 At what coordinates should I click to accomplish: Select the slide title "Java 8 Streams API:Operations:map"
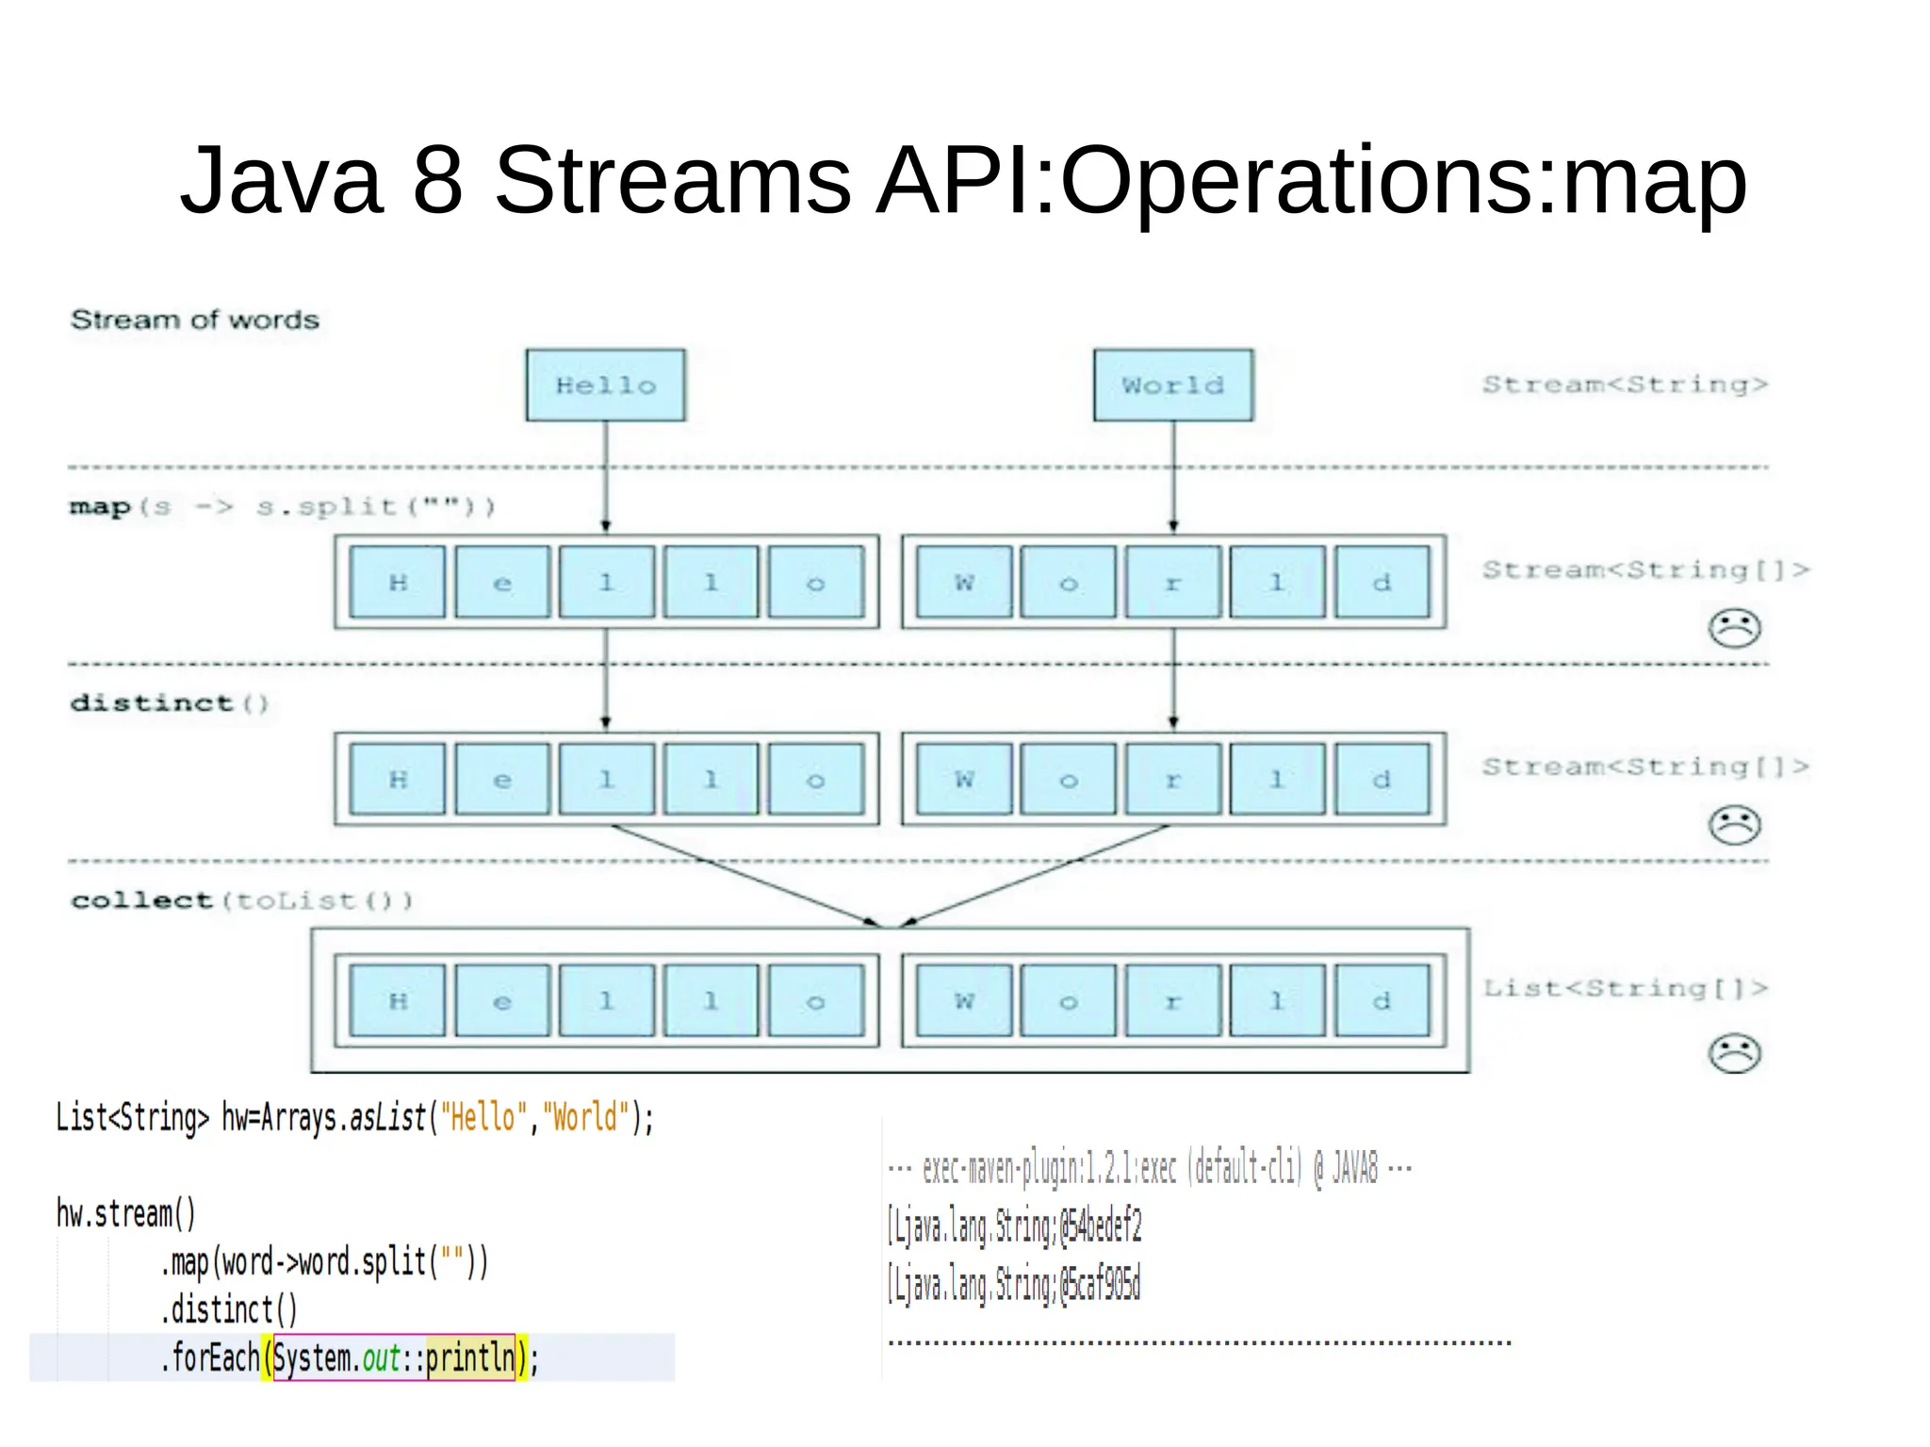point(963,180)
